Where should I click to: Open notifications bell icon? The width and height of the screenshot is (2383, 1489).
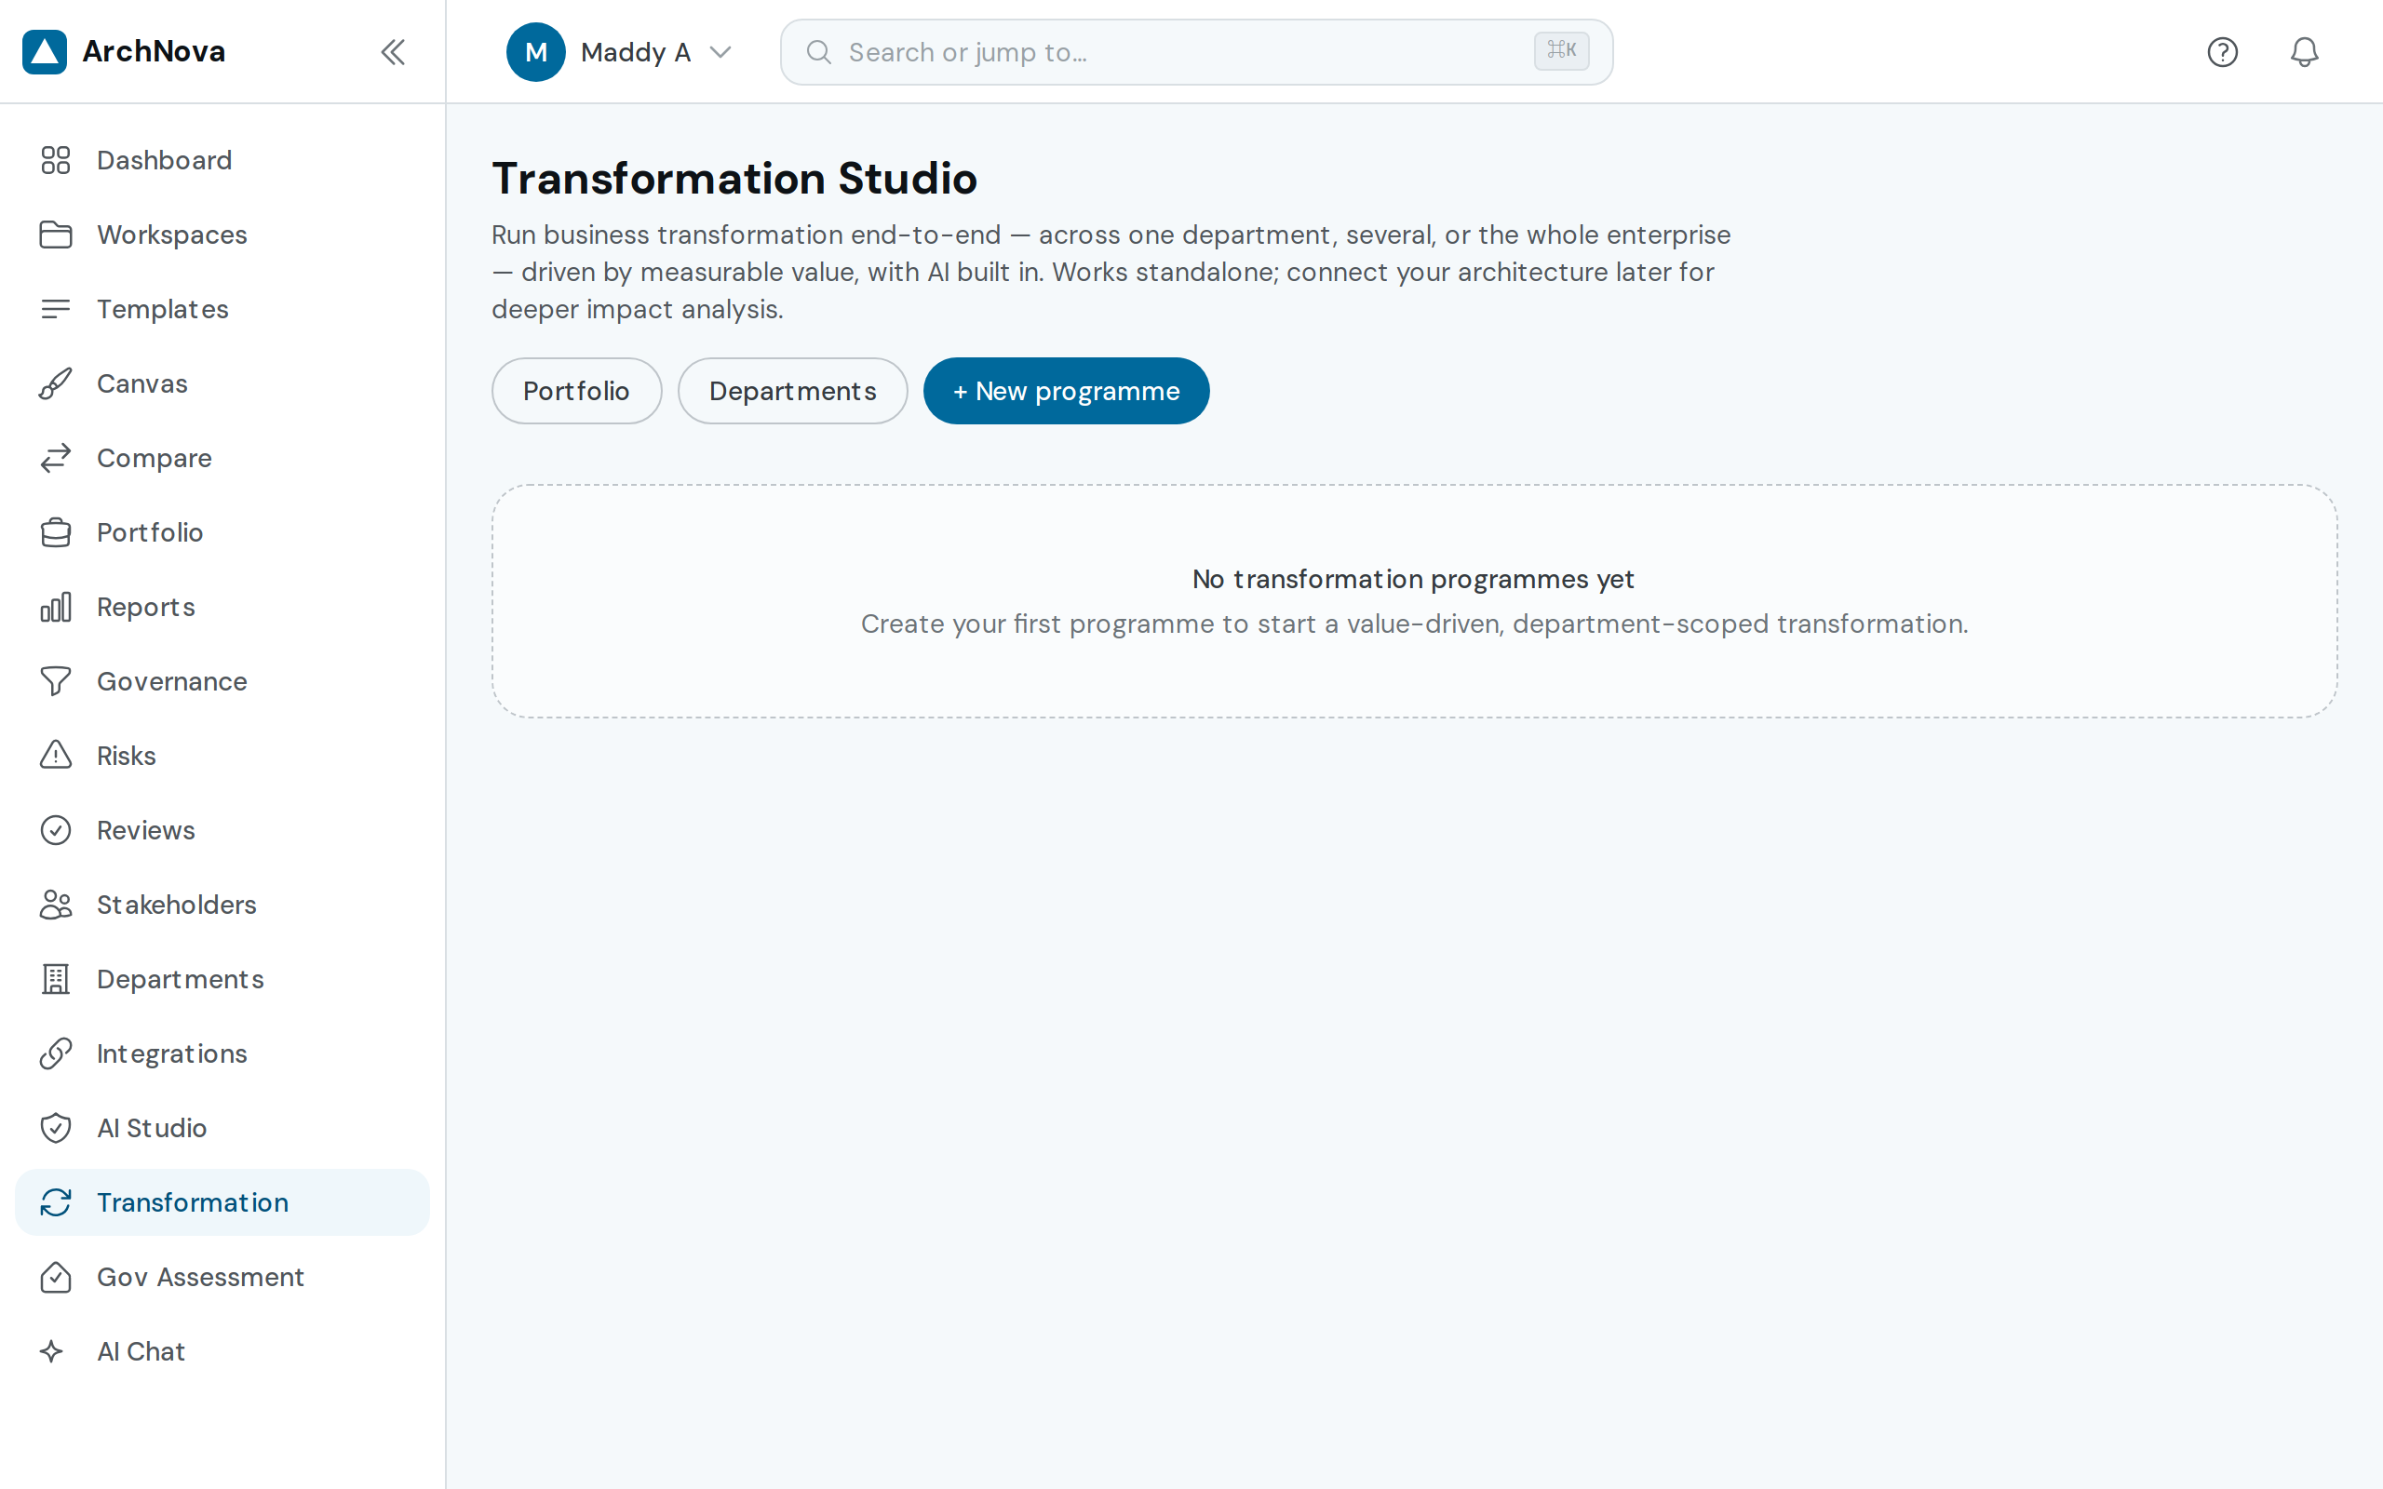click(2304, 51)
